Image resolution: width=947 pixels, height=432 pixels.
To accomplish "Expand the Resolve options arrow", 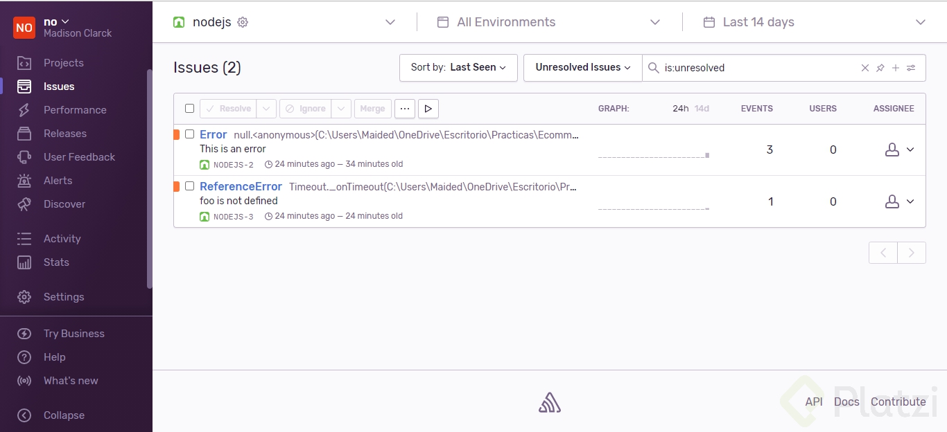I will pyautogui.click(x=267, y=109).
